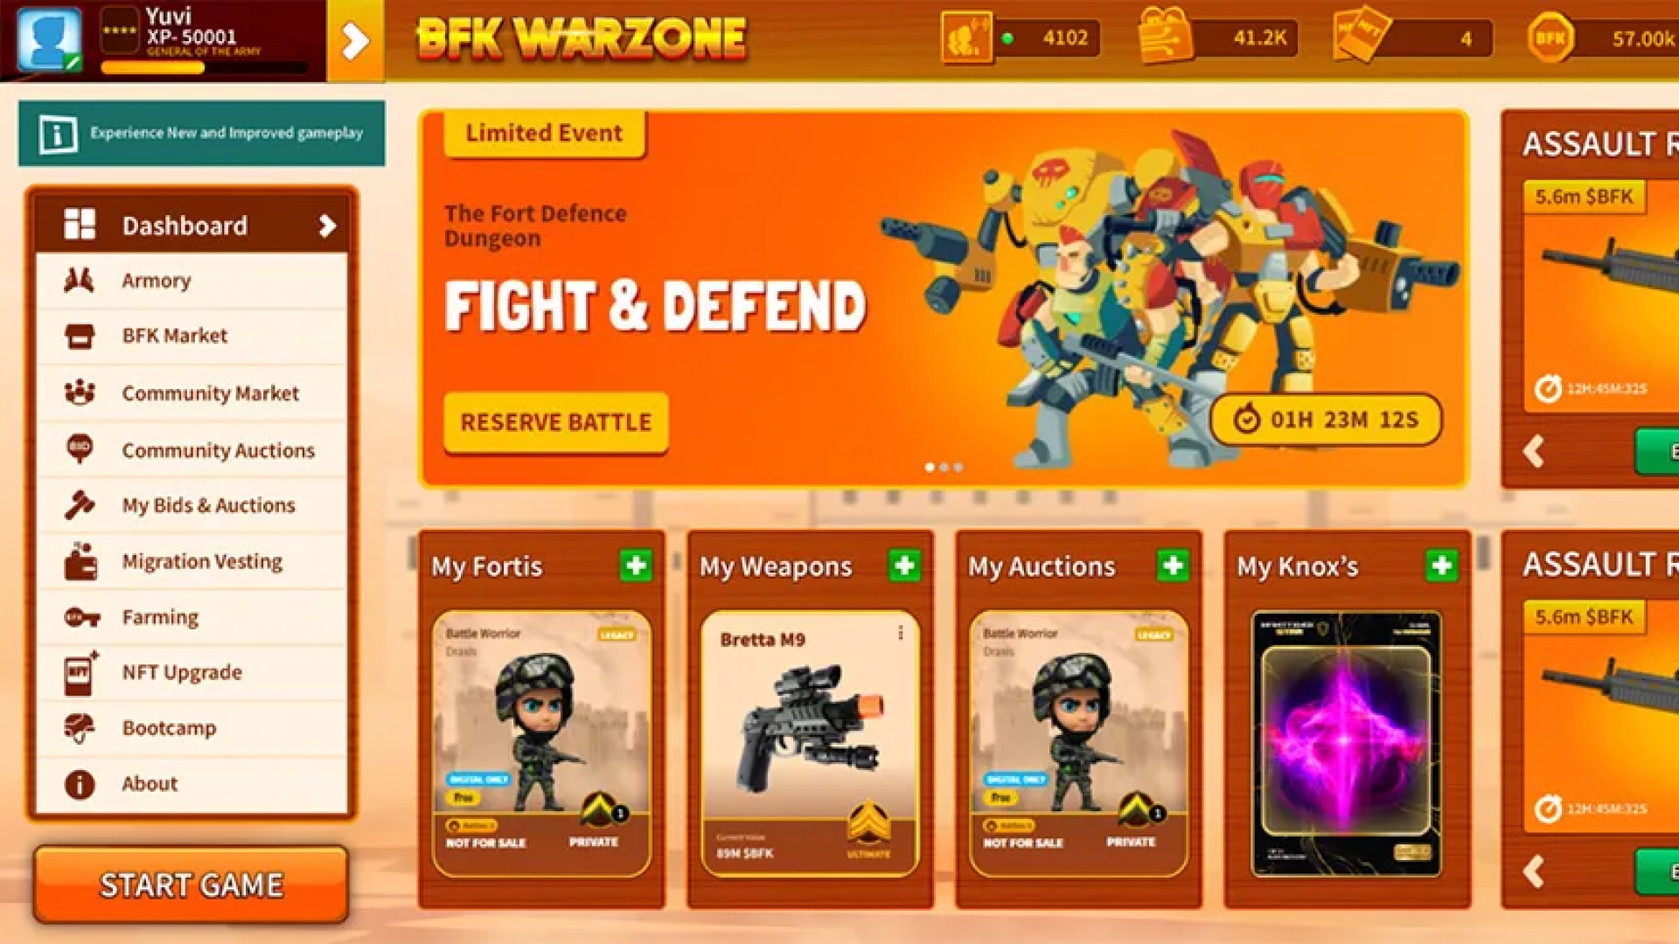Open the pink Knox card thumbnail
The width and height of the screenshot is (1679, 944).
[1346, 744]
